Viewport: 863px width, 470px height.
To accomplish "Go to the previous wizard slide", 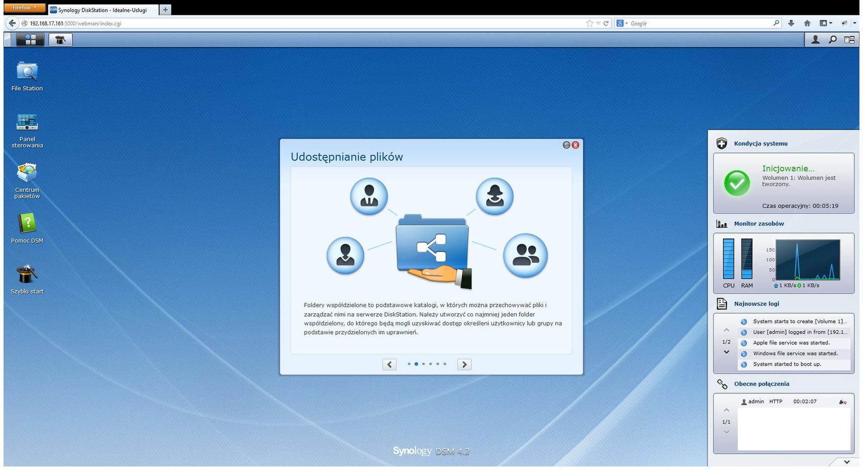I will [389, 364].
